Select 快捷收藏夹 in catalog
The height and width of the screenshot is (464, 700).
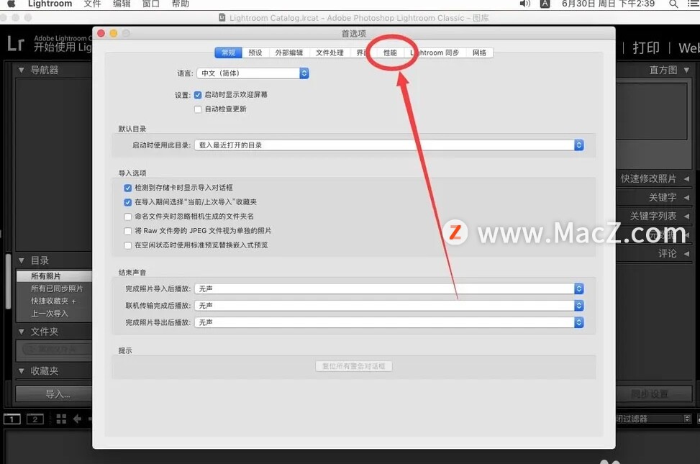pyautogui.click(x=54, y=301)
